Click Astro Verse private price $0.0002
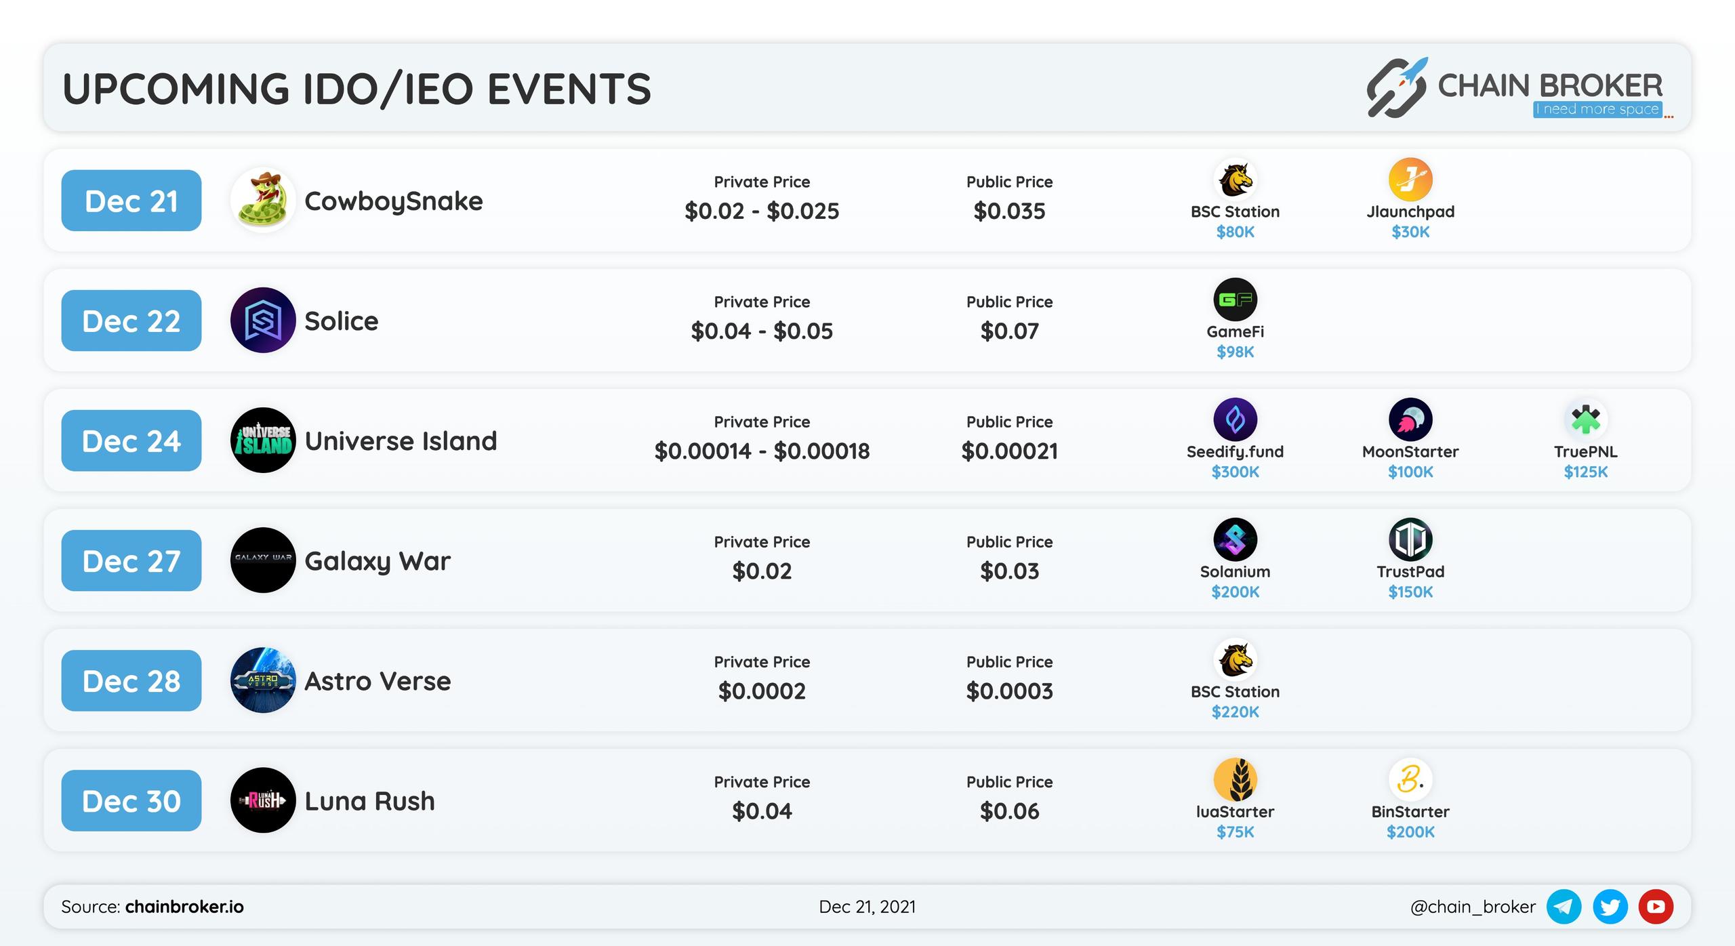 click(762, 691)
